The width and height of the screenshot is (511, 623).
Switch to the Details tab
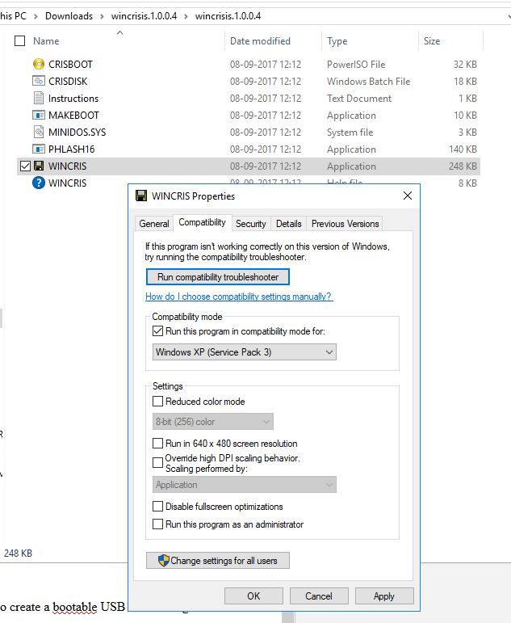click(289, 224)
